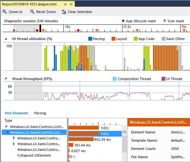This screenshot has width=190, height=162.
Task: Click the Hot Elements vertical scrollbar thumb
Action: pos(124,144)
